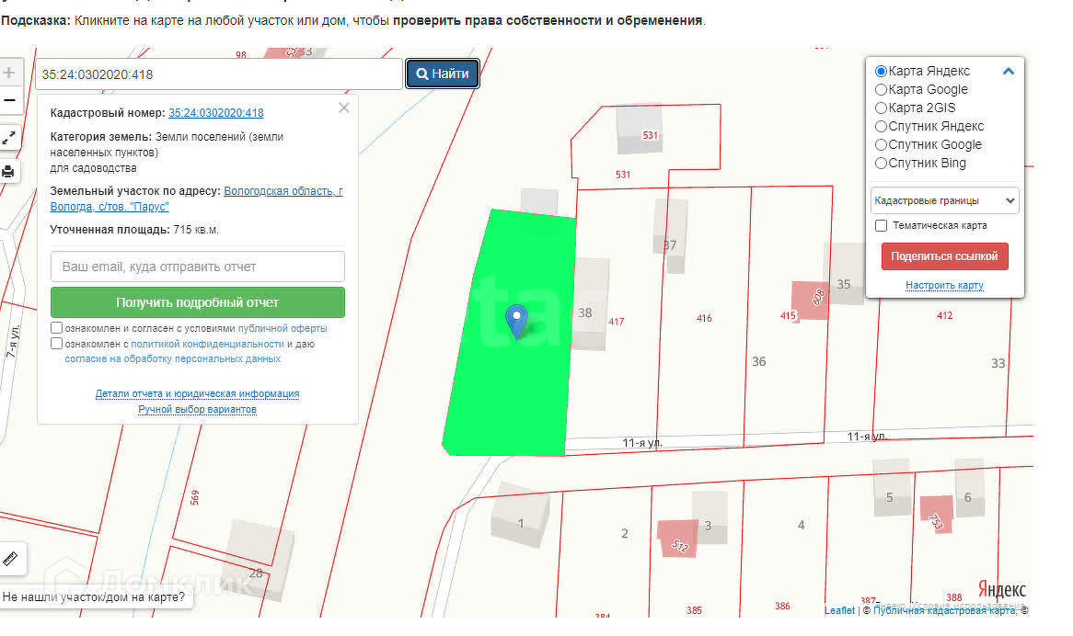
Task: Toggle fullscreen map view
Action: (x=9, y=138)
